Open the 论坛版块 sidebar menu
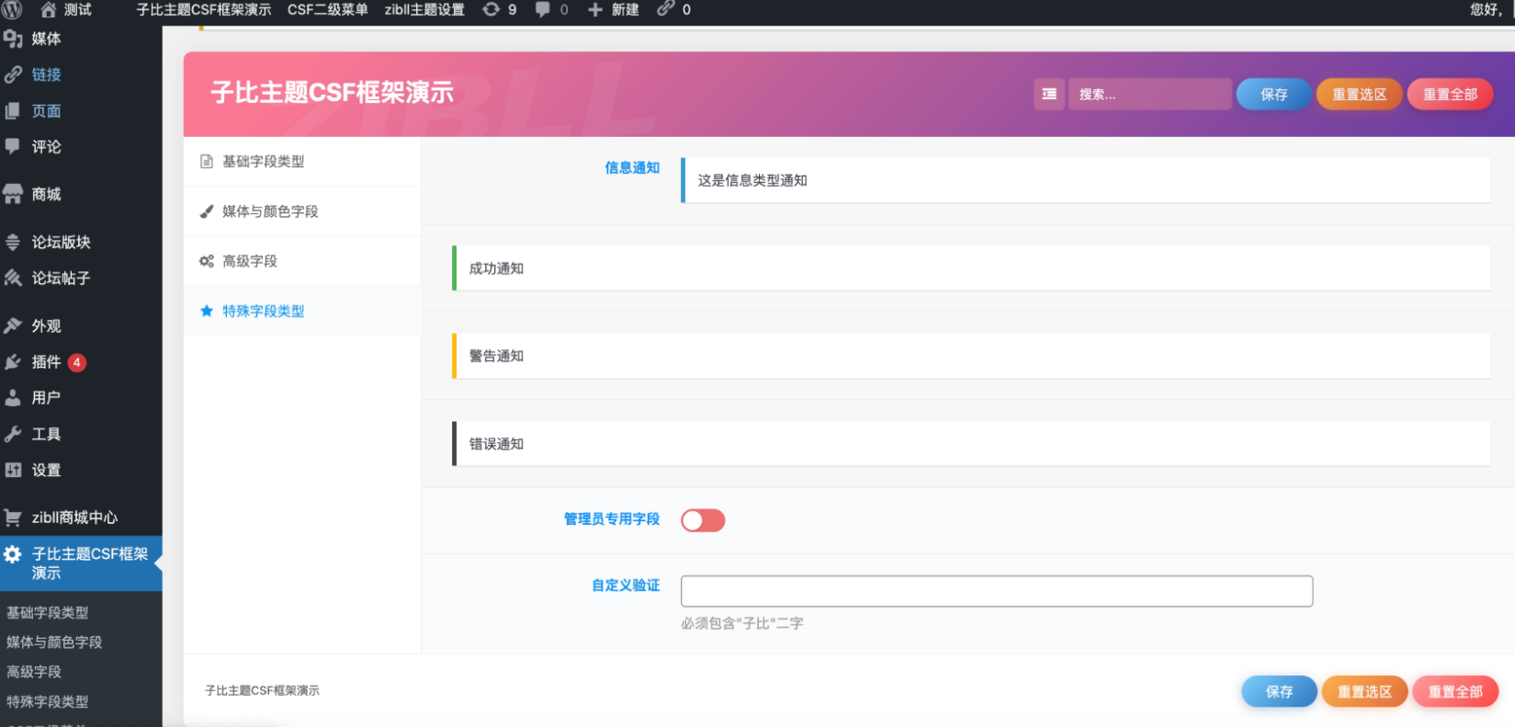1515x727 pixels. pyautogui.click(x=81, y=242)
